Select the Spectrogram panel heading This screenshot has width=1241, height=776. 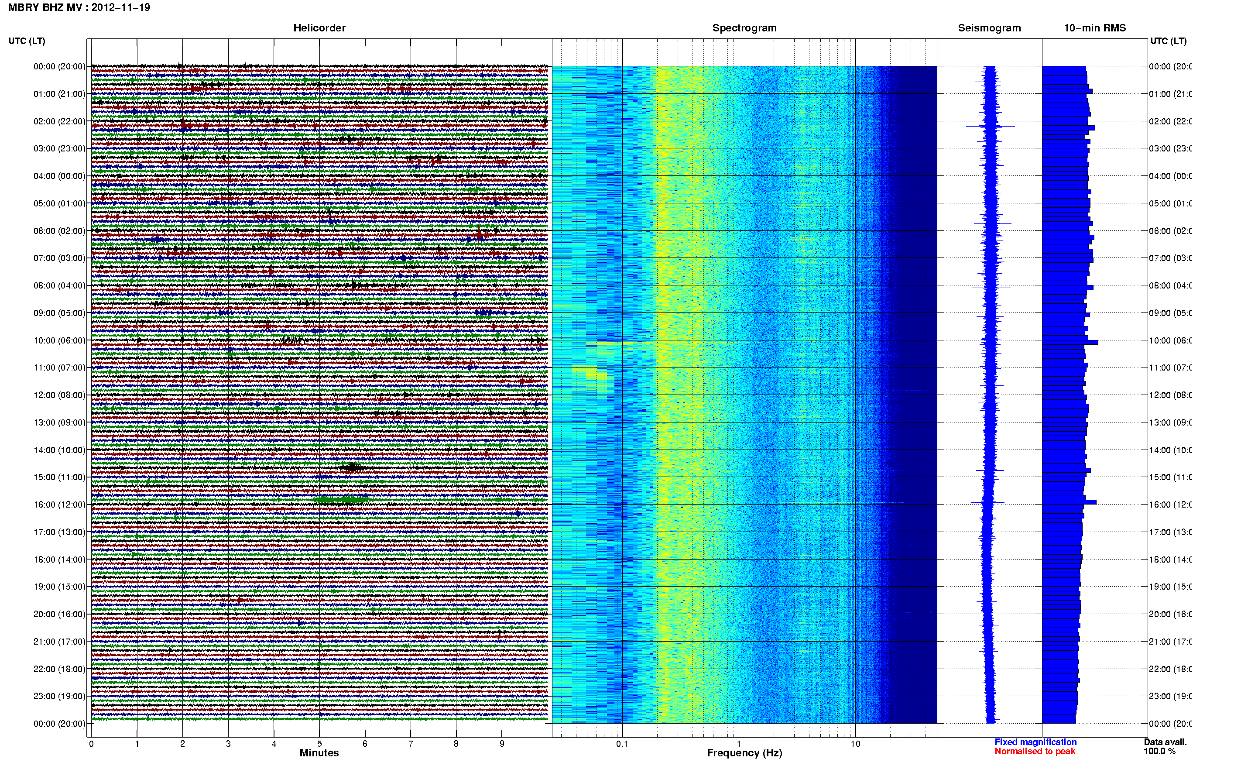(x=744, y=28)
